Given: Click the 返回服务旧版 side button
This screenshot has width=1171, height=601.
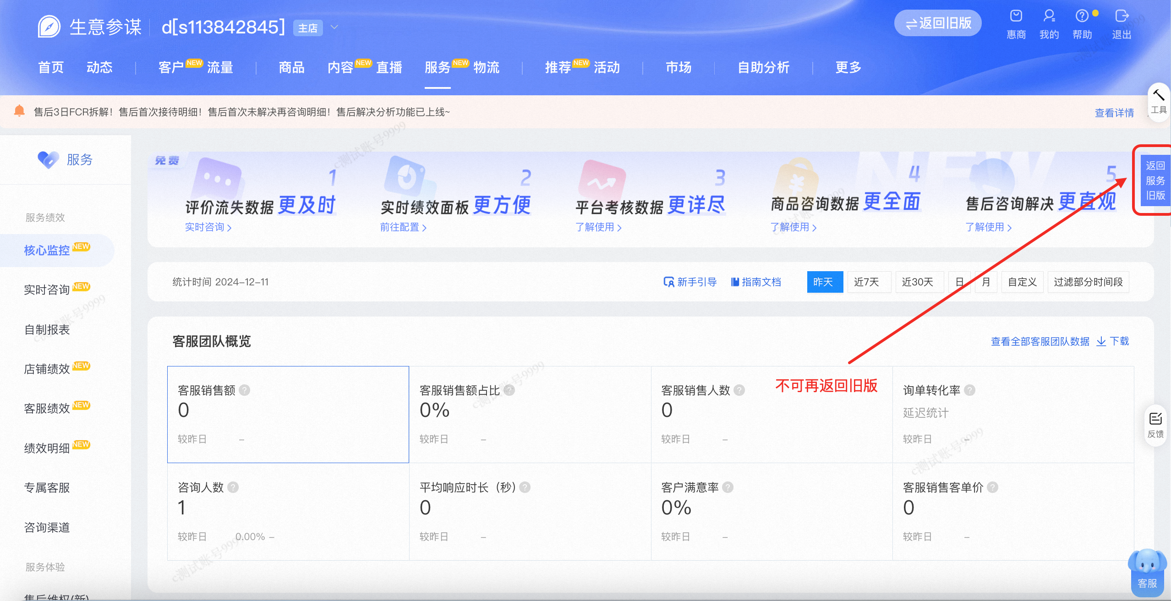Looking at the screenshot, I should (1155, 180).
